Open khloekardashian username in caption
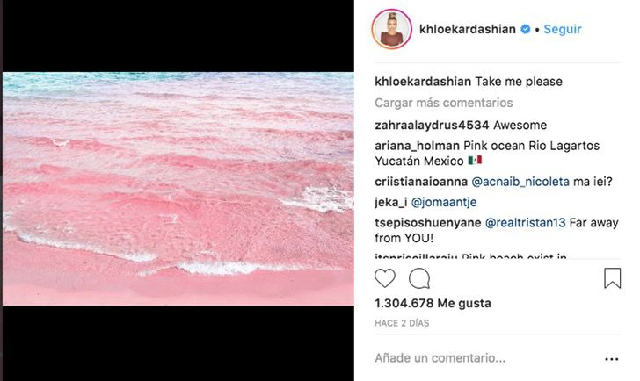640x381 pixels. [423, 82]
